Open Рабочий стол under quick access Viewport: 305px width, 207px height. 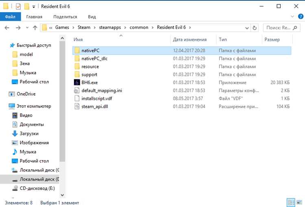tap(30, 82)
